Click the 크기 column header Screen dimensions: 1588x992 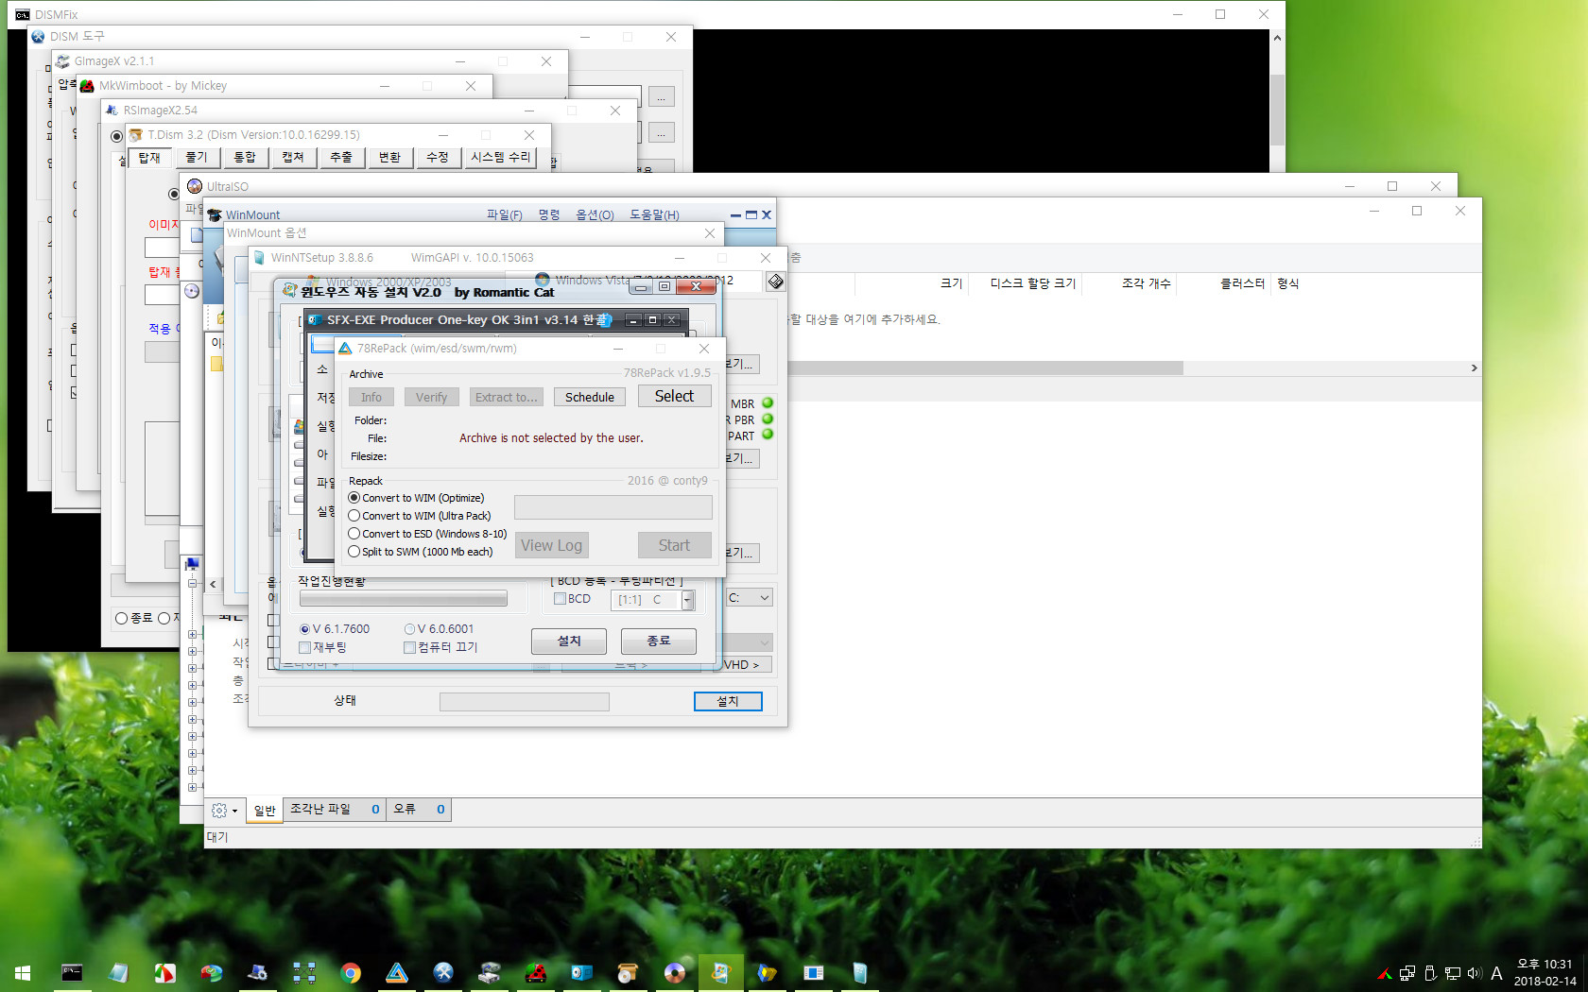point(951,283)
